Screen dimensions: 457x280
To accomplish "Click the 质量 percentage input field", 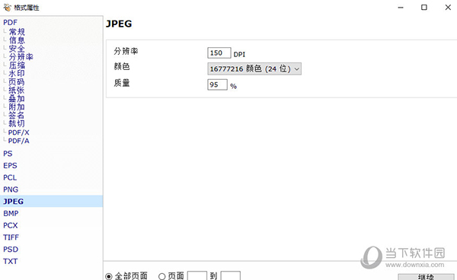I will [x=217, y=84].
